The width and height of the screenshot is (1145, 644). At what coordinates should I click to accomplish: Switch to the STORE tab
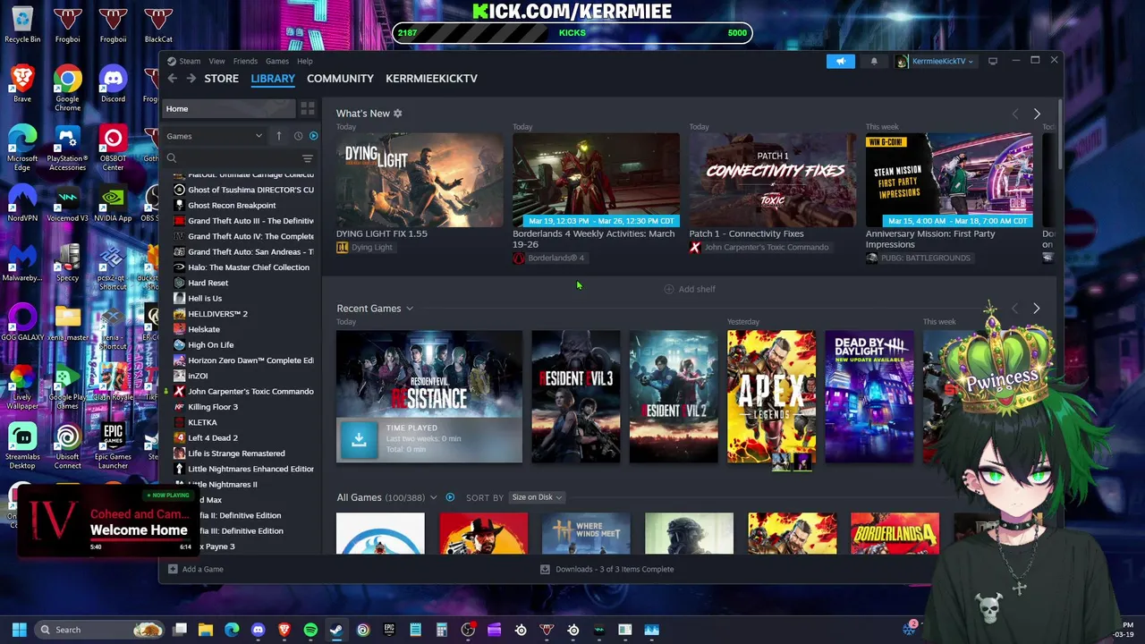[x=221, y=79]
